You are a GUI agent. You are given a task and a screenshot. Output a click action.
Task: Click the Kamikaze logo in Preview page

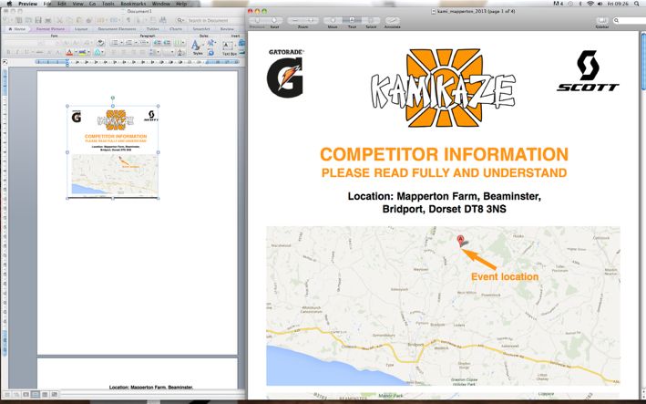tap(444, 88)
